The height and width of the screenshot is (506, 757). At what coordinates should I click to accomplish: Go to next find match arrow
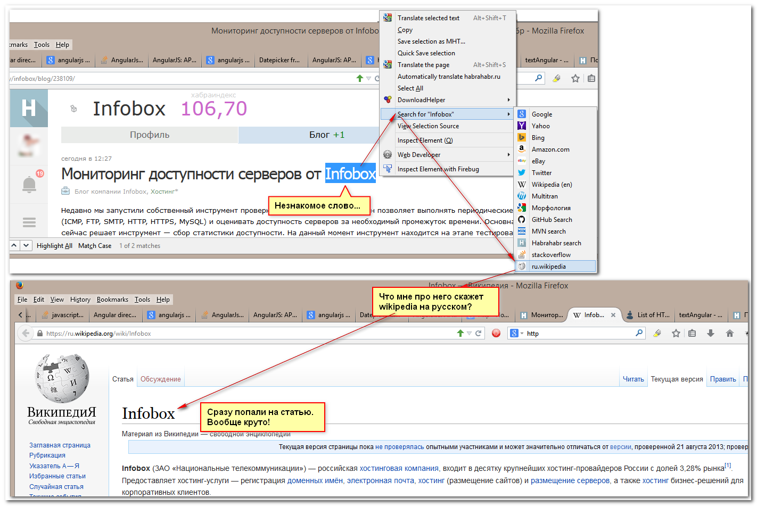26,245
